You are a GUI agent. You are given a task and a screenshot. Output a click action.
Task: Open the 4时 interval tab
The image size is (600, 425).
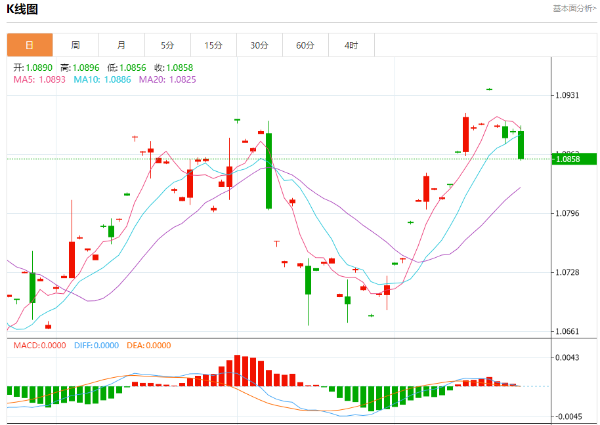[x=351, y=45]
